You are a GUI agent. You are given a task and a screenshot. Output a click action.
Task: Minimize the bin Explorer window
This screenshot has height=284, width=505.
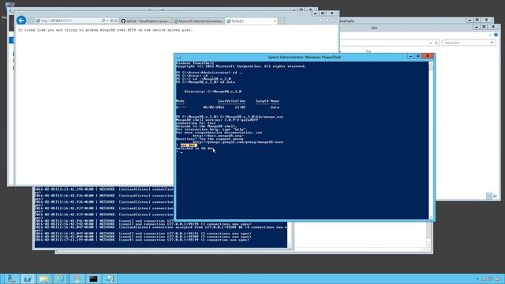(x=477, y=27)
